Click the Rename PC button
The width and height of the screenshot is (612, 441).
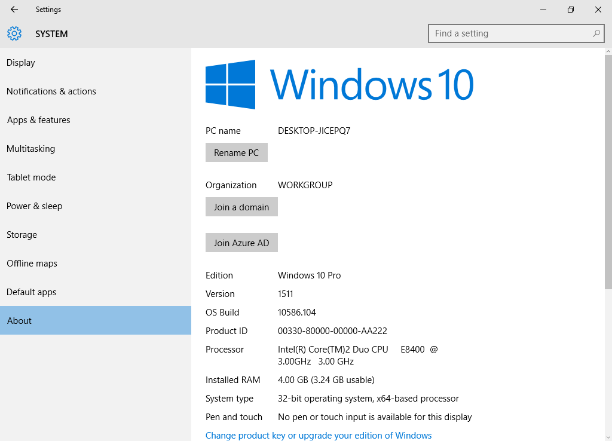pyautogui.click(x=237, y=152)
